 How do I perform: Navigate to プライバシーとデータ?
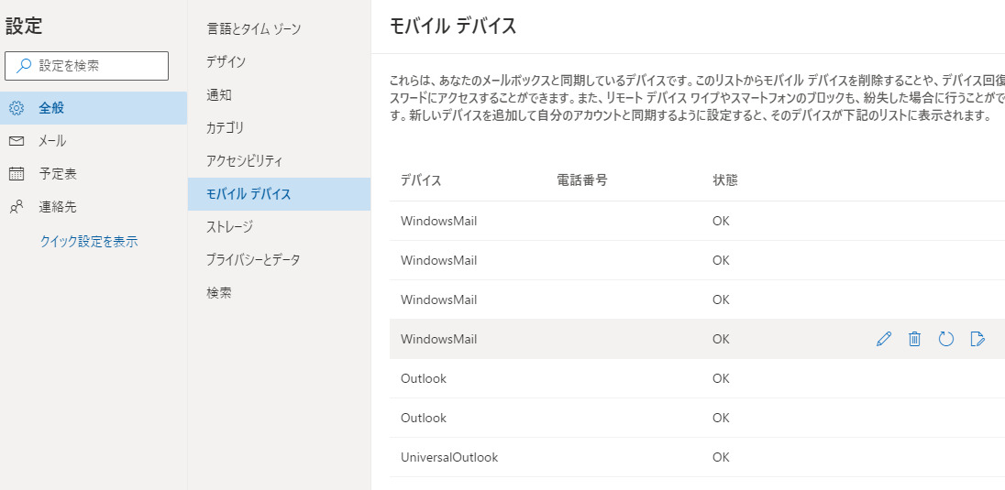tap(253, 260)
